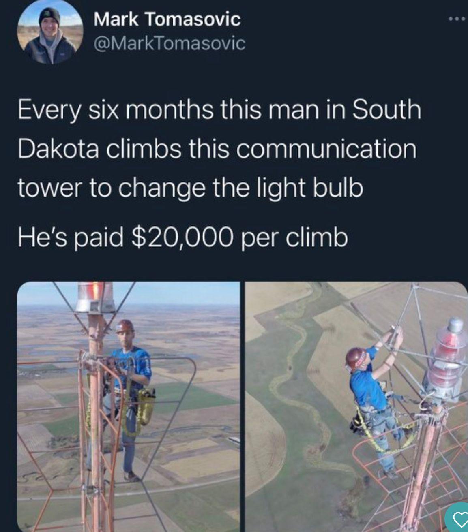
Task: Click the line "He's paid $20,000 per climb"
Action: [182, 238]
